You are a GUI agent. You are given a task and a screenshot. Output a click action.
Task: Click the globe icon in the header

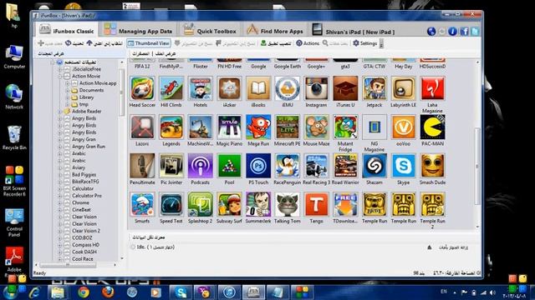point(431,32)
